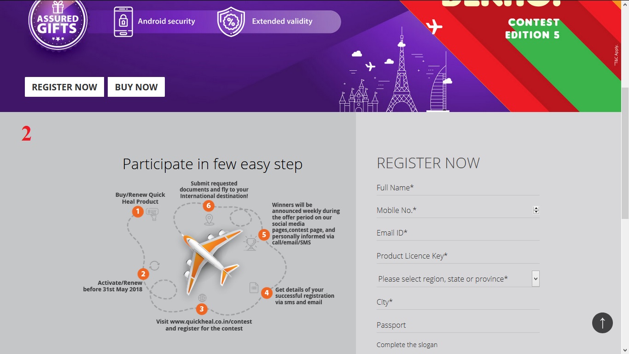Click the orange step 1 circle
This screenshot has width=629, height=354.
point(138,212)
